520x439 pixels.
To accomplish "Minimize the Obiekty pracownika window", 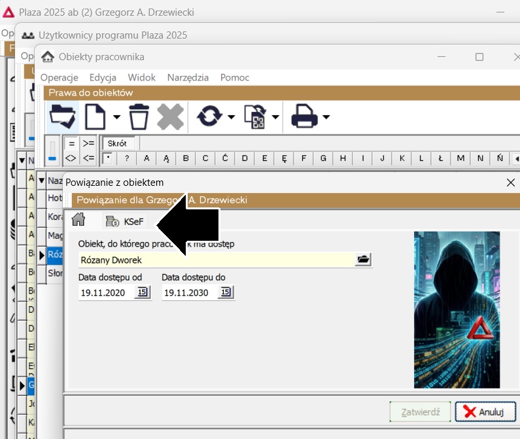I will point(442,57).
